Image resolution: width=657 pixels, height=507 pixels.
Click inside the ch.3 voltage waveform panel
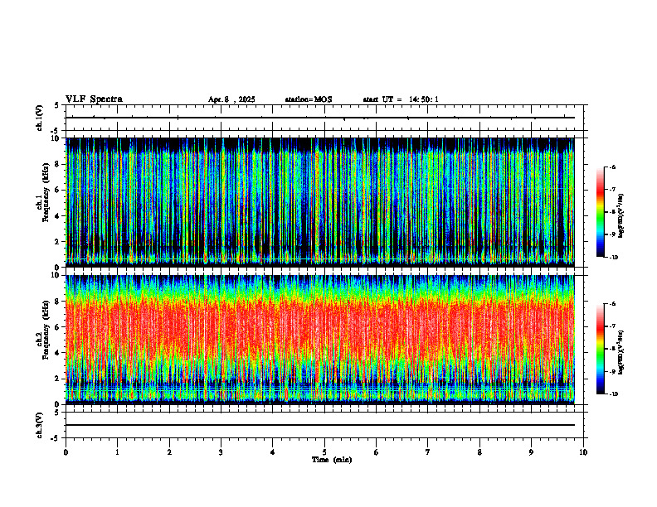(x=324, y=425)
